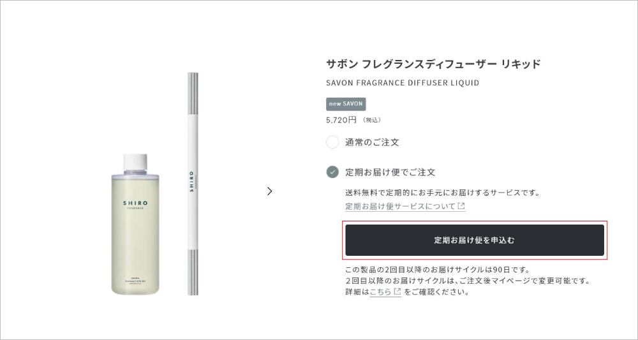Click the 送料無料 service description text
This screenshot has height=340, width=638.
442,193
